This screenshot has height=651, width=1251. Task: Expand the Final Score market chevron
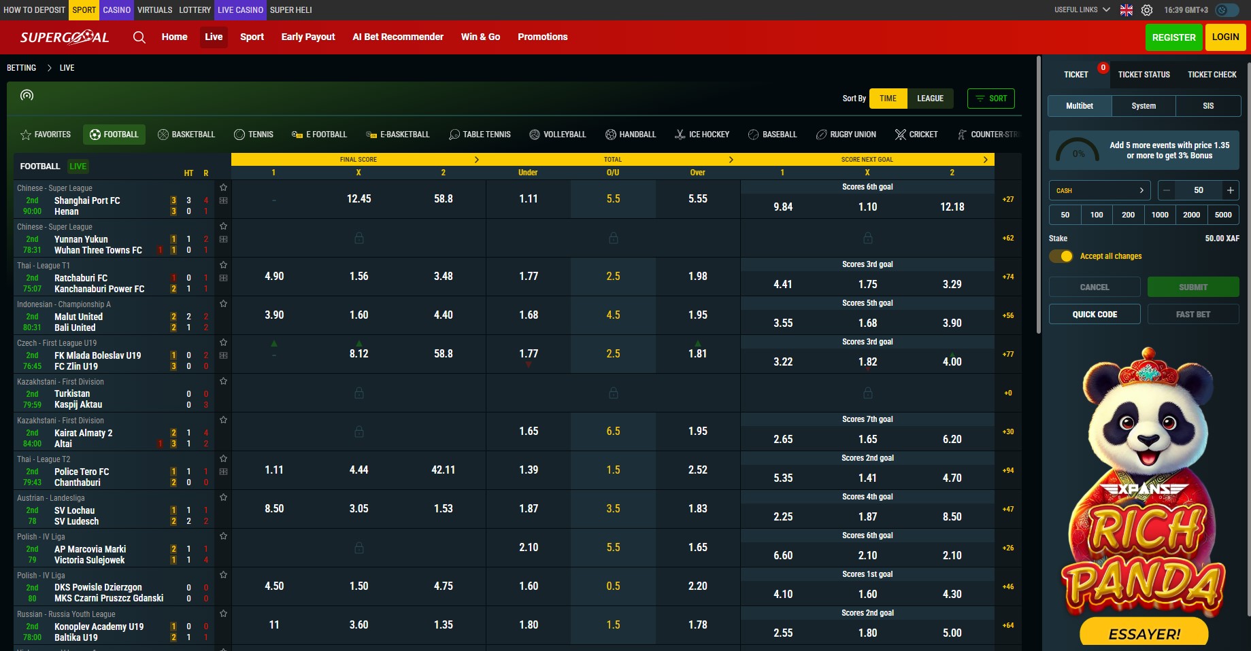pyautogui.click(x=476, y=160)
